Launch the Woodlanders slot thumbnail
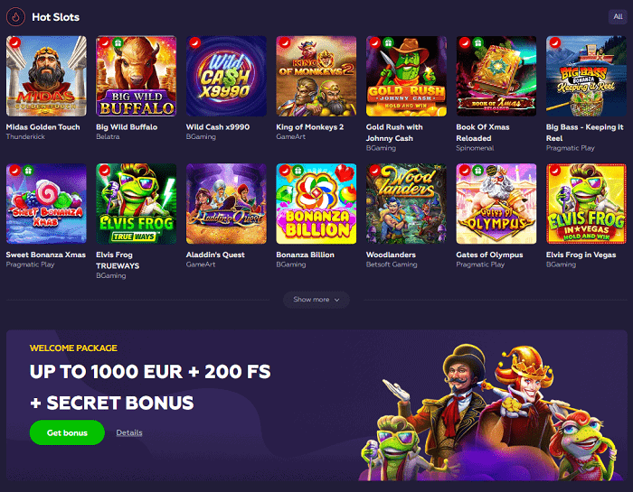 click(406, 203)
